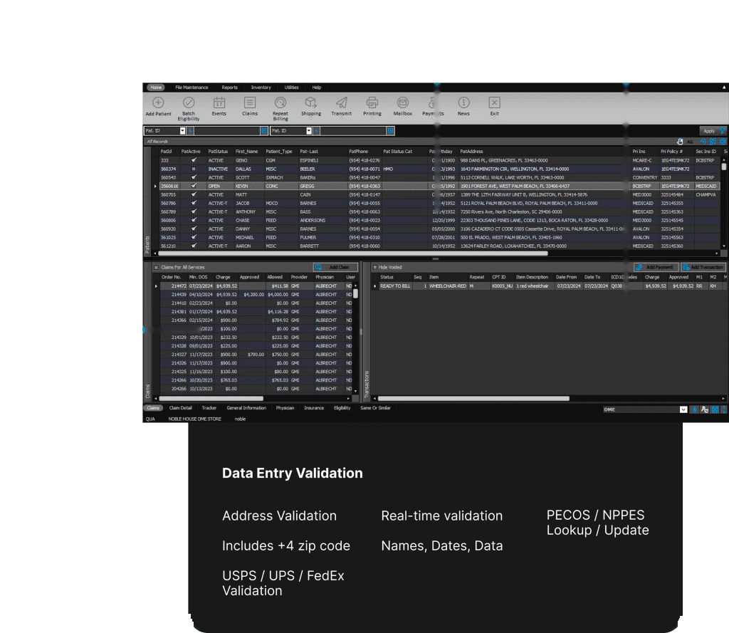Click the claims list vertical scrollbar thumb

pos(356,294)
